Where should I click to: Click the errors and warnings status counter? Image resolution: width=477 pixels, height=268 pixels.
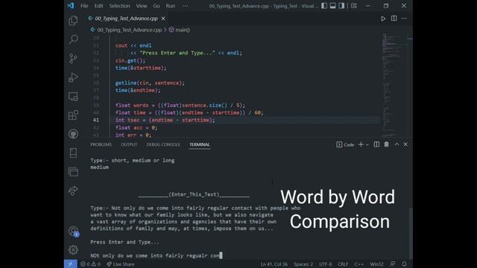click(x=90, y=264)
